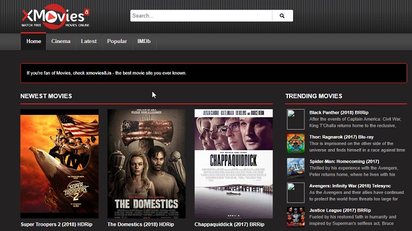Select the IMDb tab
Screen dimensions: 412x231
click(144, 41)
